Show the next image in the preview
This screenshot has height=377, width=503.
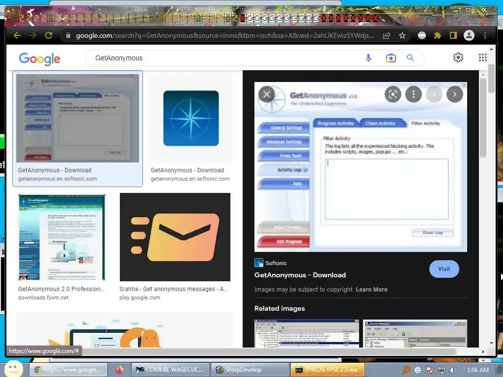(x=455, y=94)
